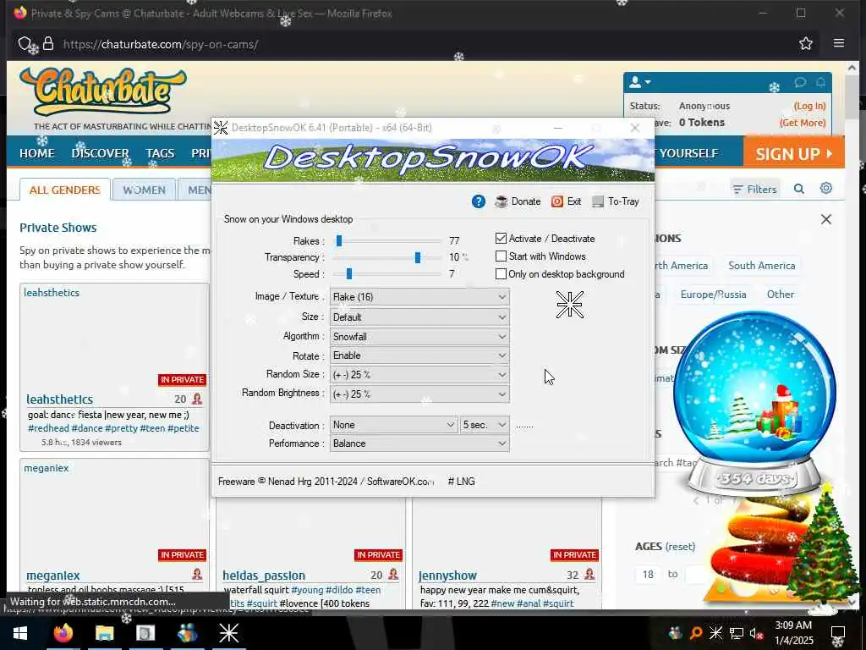Open TAGS in the site navigation
This screenshot has width=866, height=650.
tap(160, 153)
